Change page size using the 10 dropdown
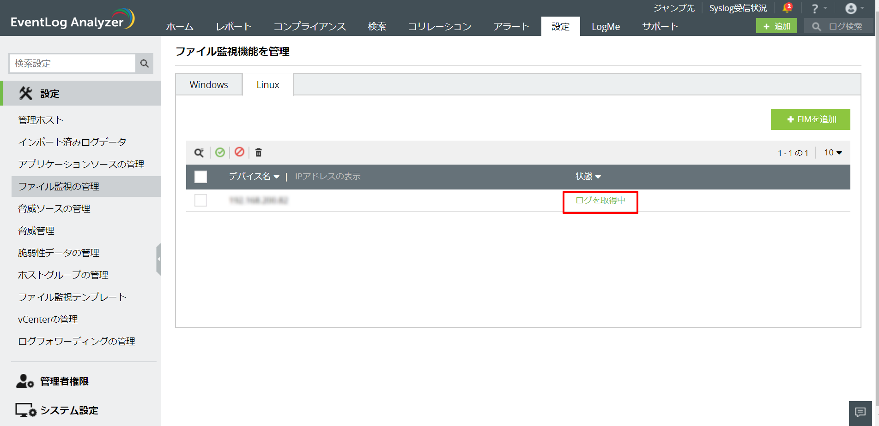The image size is (879, 426). [832, 152]
